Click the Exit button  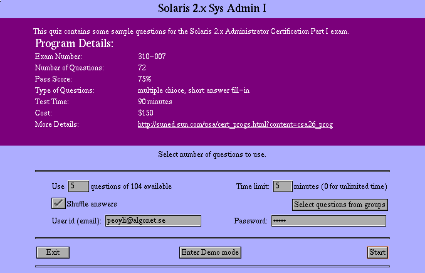(53, 252)
